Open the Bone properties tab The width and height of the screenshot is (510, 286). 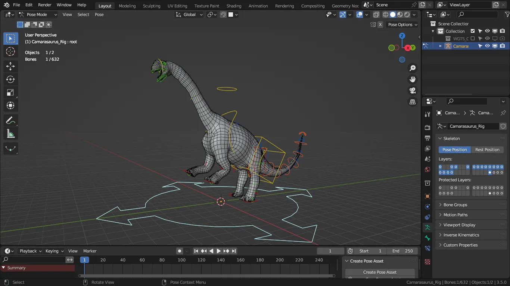point(427,238)
